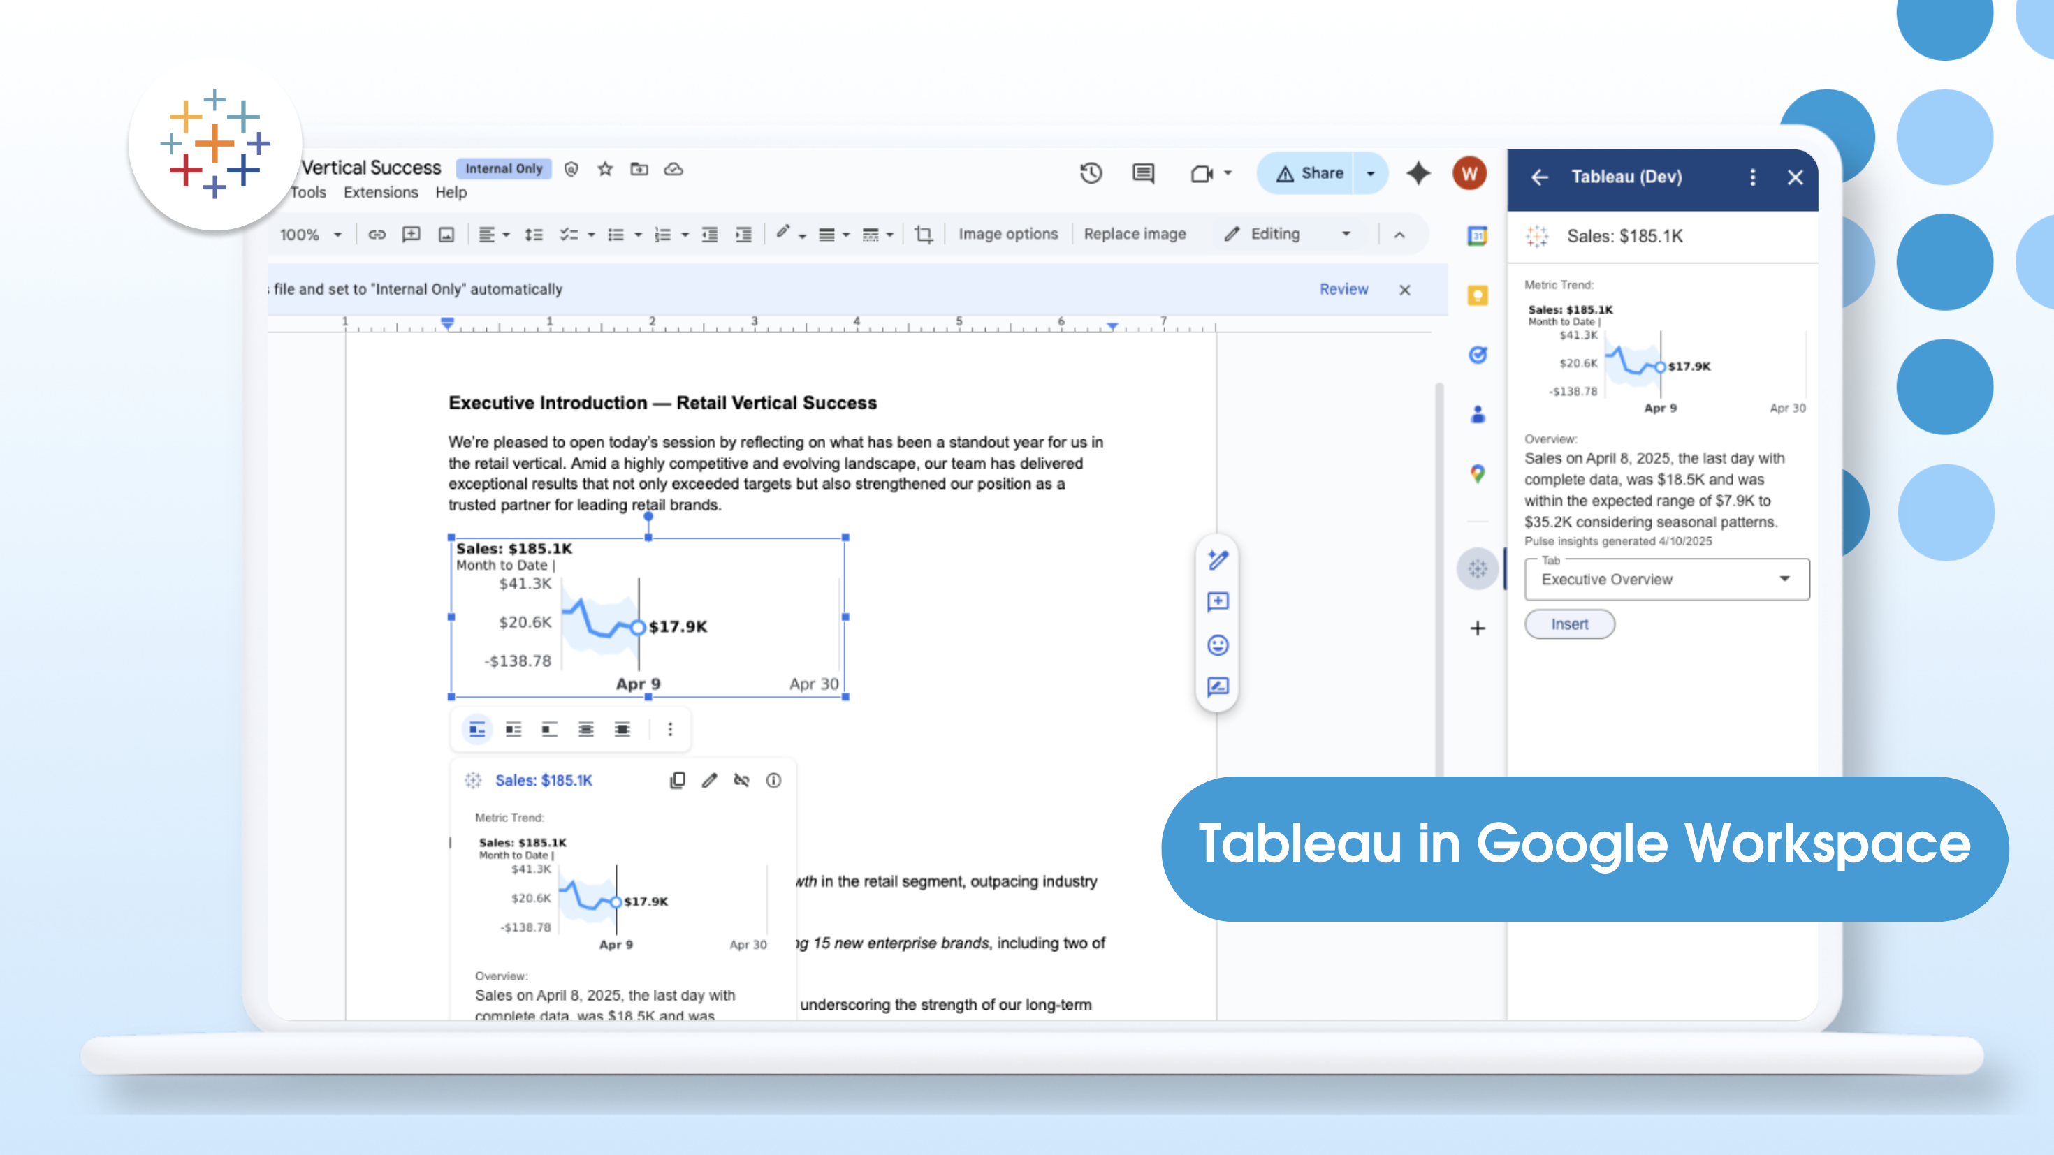Click the Gemini sparkle icon
The width and height of the screenshot is (2054, 1155).
(x=1418, y=173)
